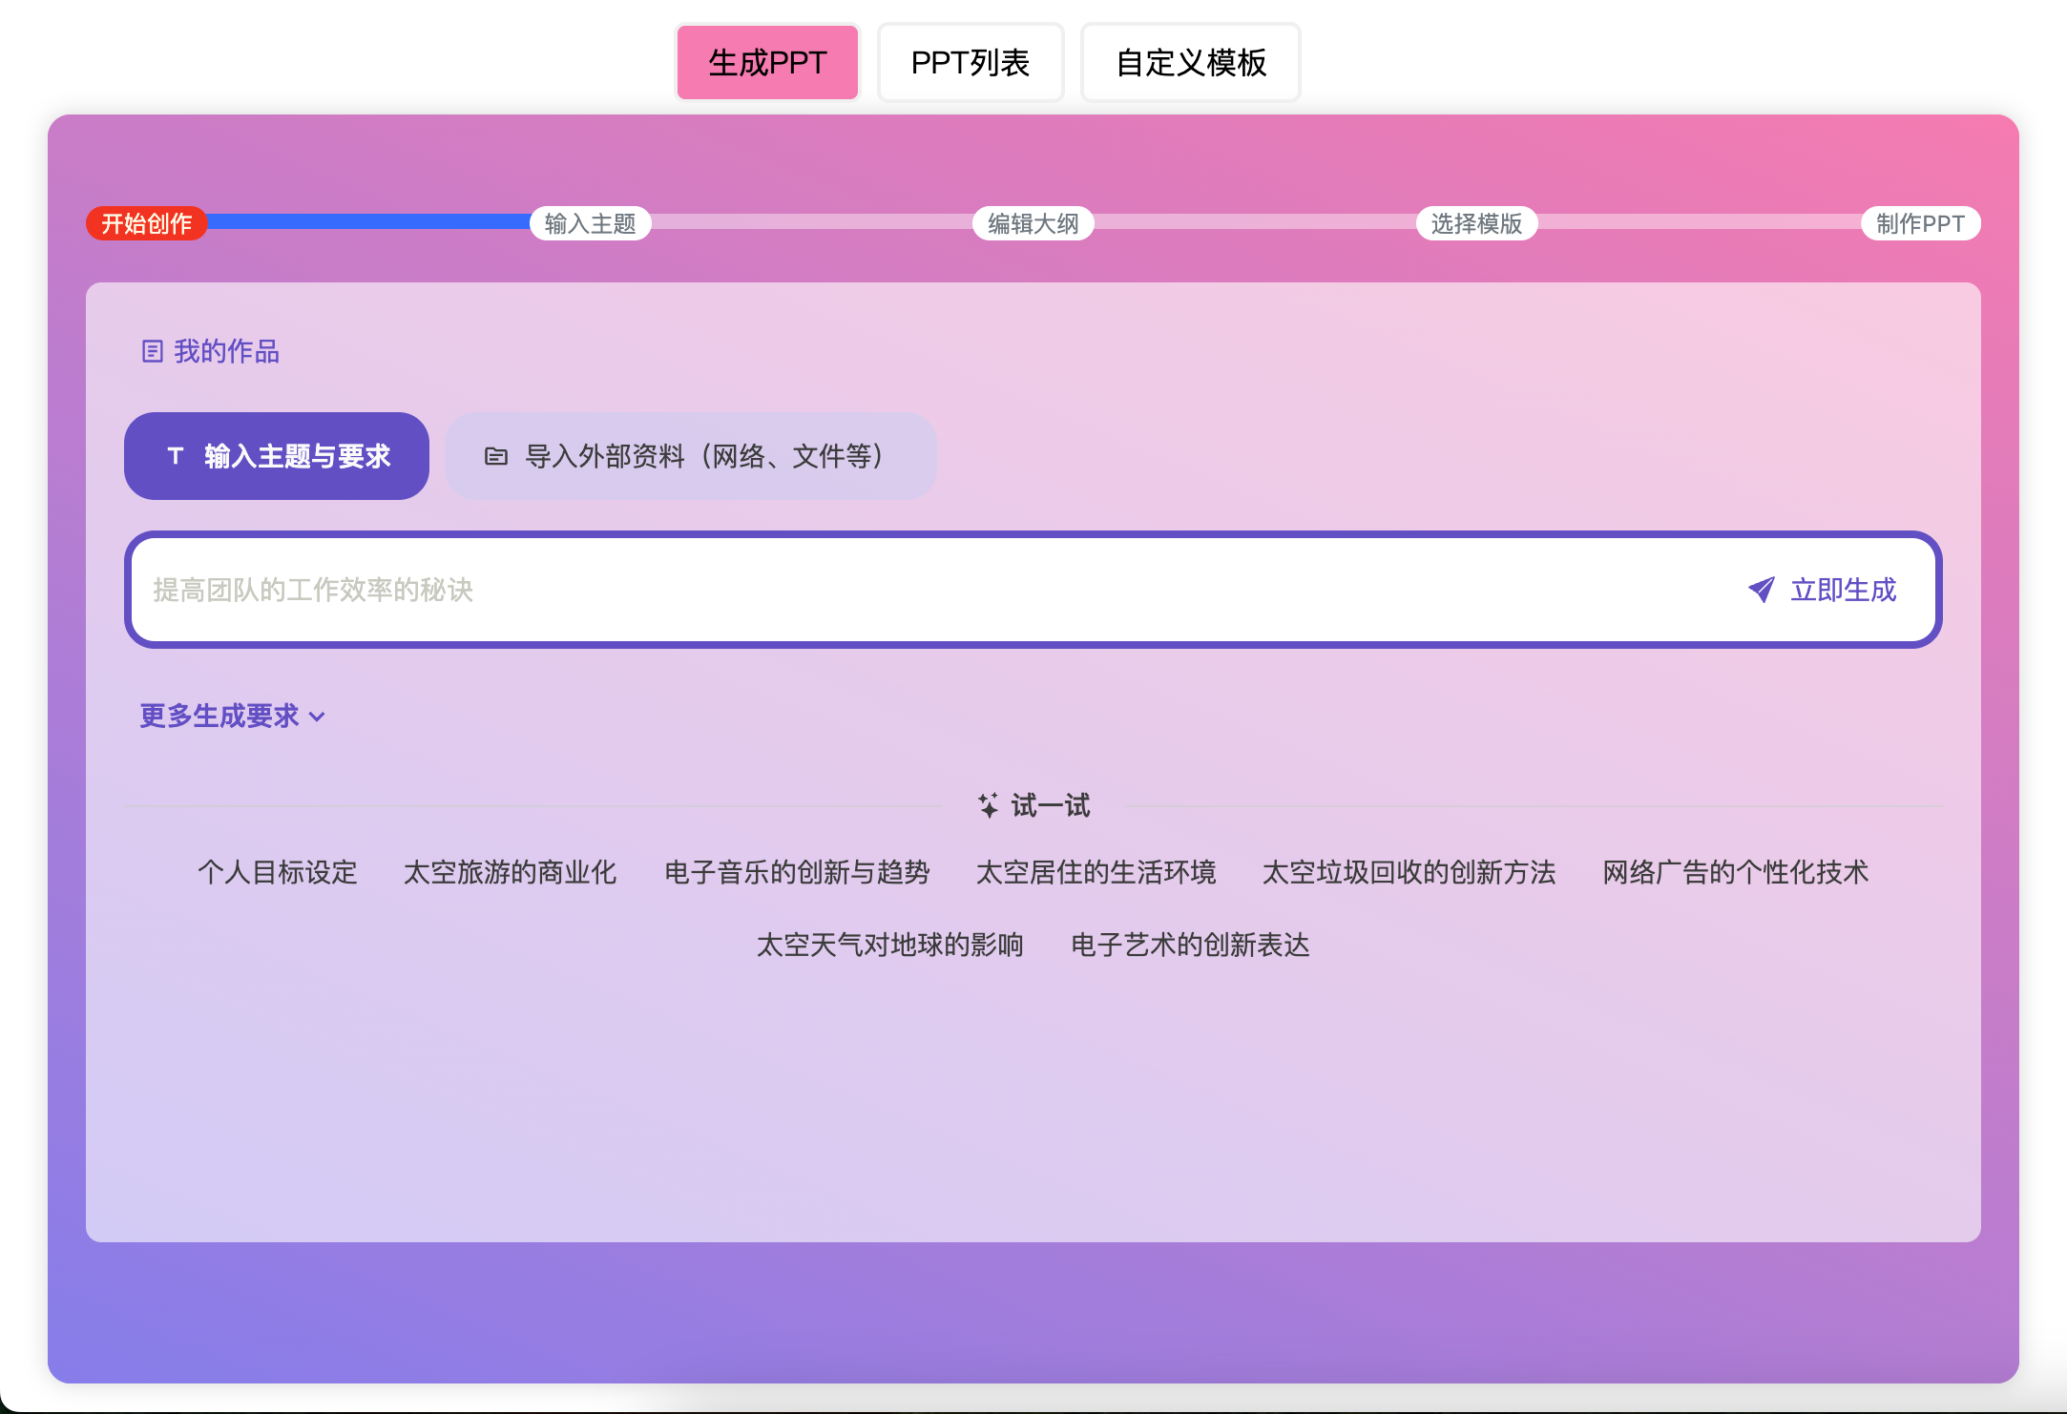Click the 立即生成 button
Image resolution: width=2067 pixels, height=1414 pixels.
pyautogui.click(x=1842, y=590)
